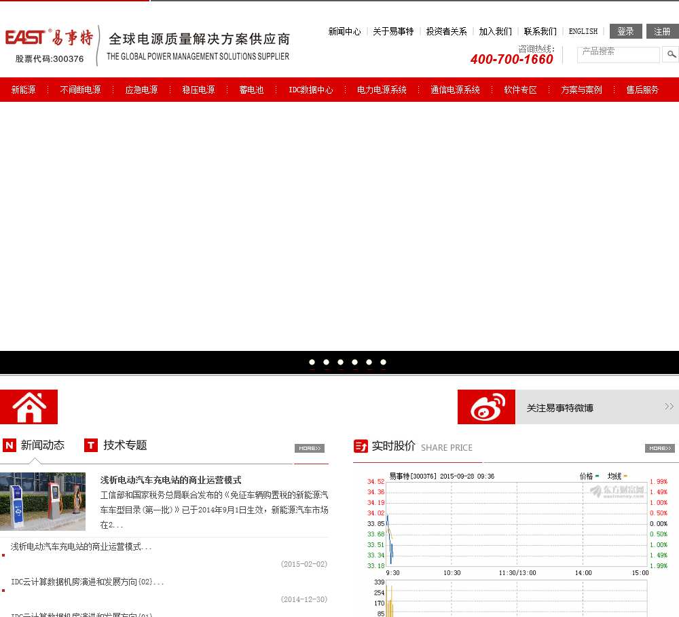The image size is (679, 617).
Task: Click the hotline number 400-700-1660
Action: tap(511, 59)
